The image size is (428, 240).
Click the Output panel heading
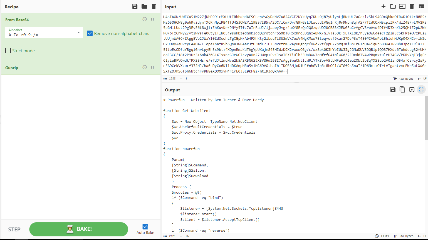172,90
